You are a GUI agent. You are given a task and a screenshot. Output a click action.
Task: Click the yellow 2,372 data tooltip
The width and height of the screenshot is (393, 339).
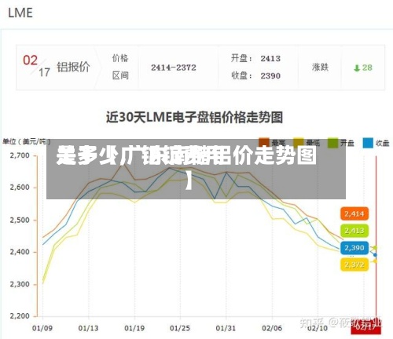[354, 264]
